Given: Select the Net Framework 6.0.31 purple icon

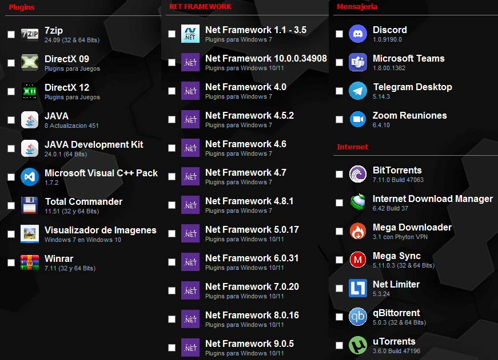Looking at the screenshot, I should [x=190, y=262].
